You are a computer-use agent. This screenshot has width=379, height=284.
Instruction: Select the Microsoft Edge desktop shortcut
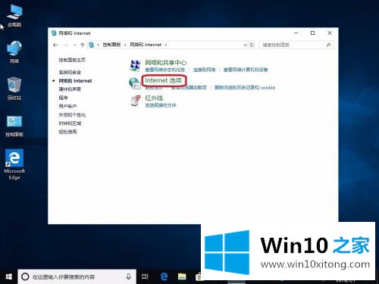pyautogui.click(x=14, y=164)
